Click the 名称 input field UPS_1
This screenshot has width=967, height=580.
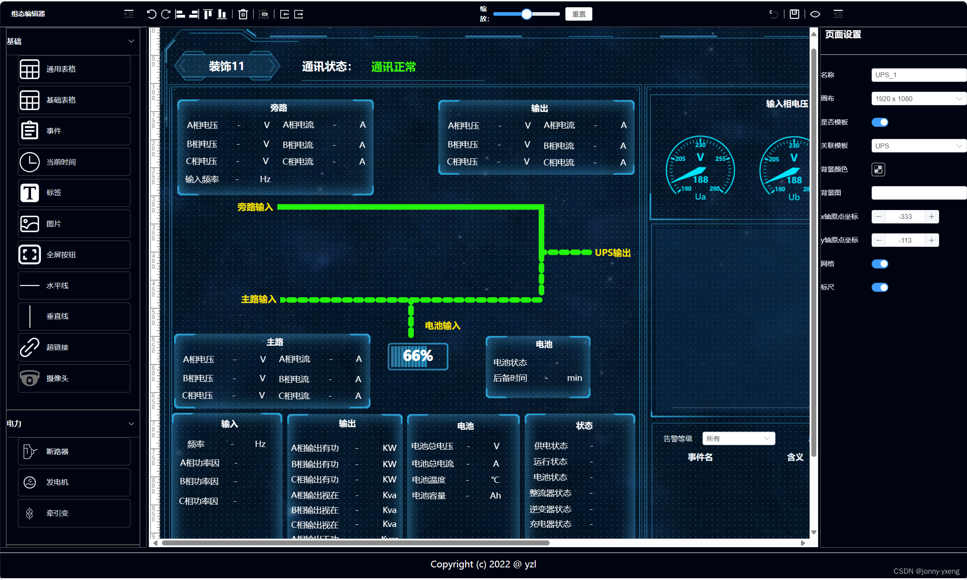tap(918, 75)
